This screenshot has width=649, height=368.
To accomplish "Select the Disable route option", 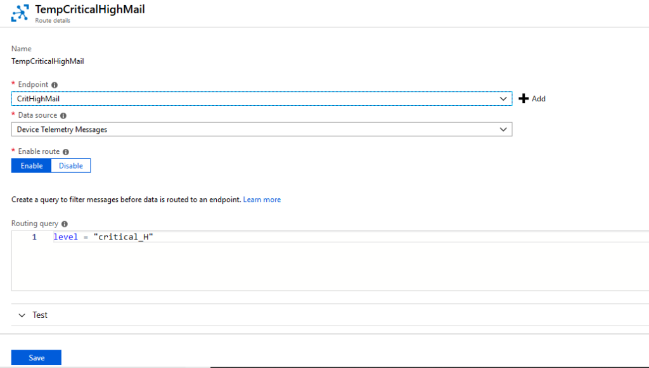I will click(71, 166).
